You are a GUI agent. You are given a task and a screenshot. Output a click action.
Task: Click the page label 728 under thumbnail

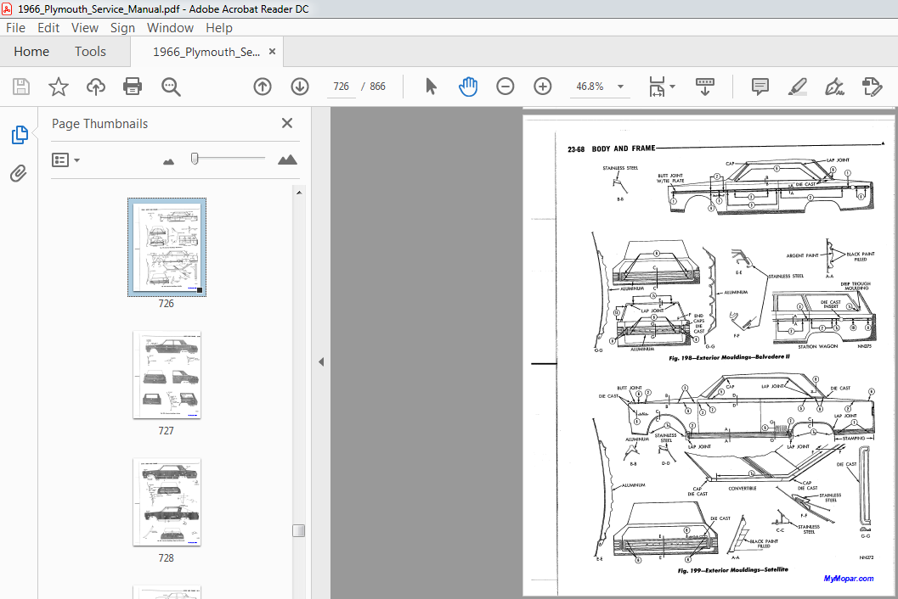tap(166, 557)
